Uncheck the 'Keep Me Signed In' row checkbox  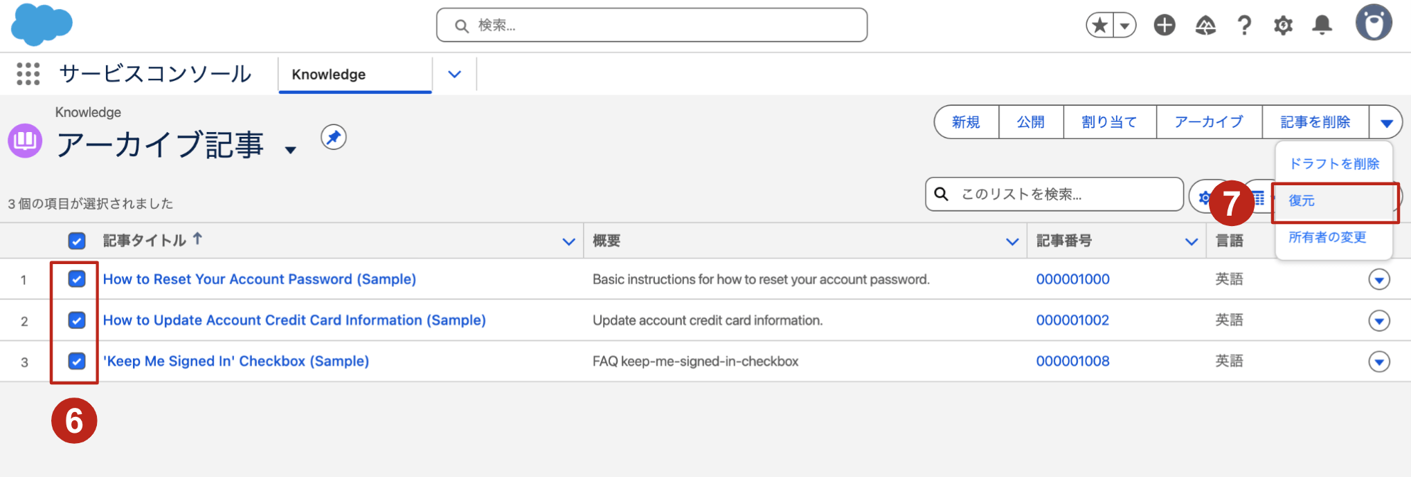(x=77, y=361)
